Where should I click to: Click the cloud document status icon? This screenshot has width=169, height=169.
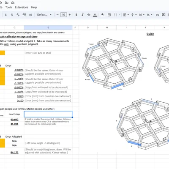click(x=13, y=3)
